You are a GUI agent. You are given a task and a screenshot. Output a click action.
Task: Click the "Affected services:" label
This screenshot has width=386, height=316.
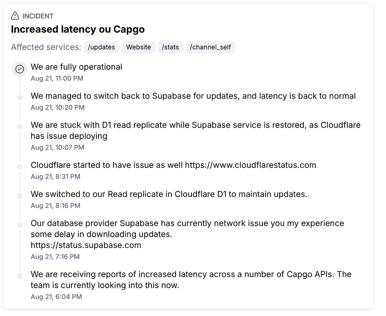click(46, 47)
